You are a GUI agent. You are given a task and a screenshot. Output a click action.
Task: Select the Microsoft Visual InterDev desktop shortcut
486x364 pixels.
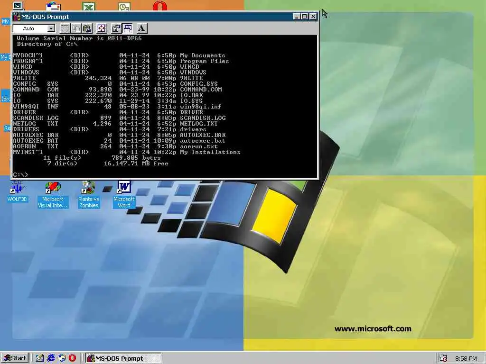(53, 195)
